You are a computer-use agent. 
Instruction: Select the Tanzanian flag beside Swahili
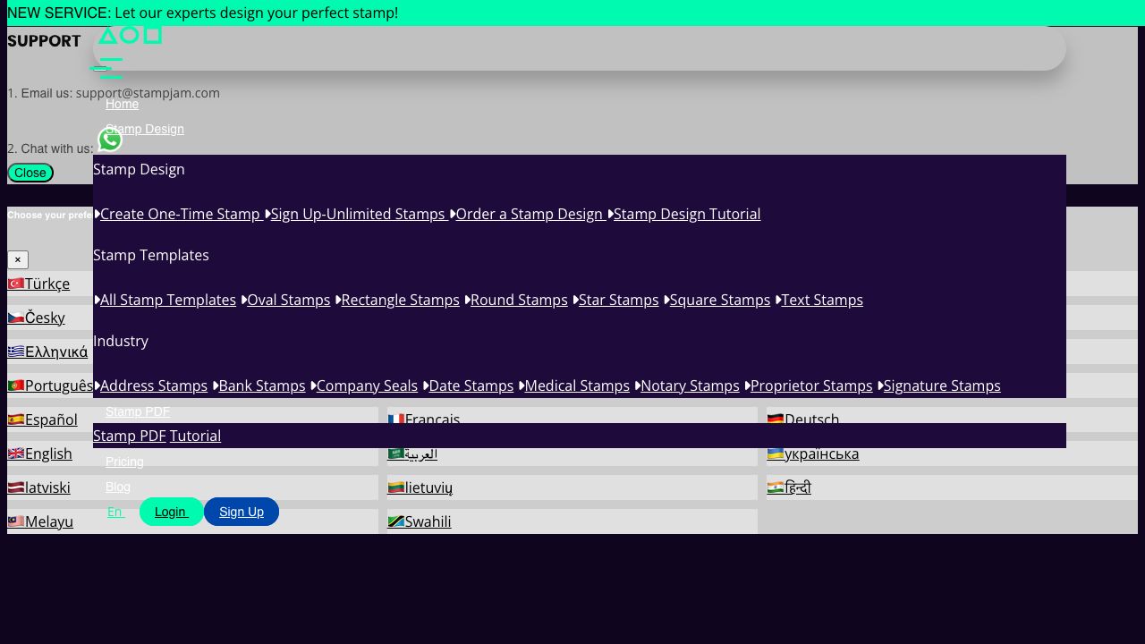point(395,521)
